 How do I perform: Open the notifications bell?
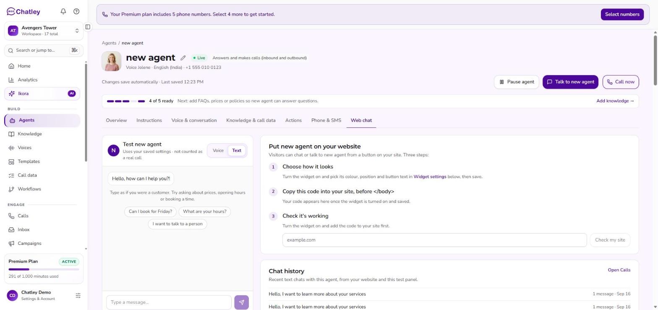(x=63, y=11)
